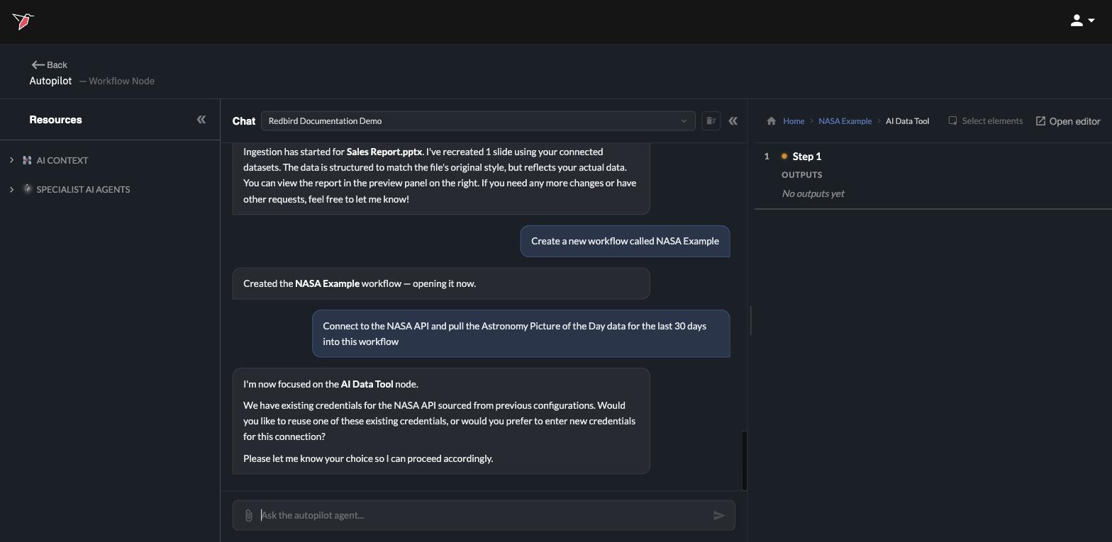
Task: Click the AI CONTEXT icon
Action: click(x=27, y=160)
